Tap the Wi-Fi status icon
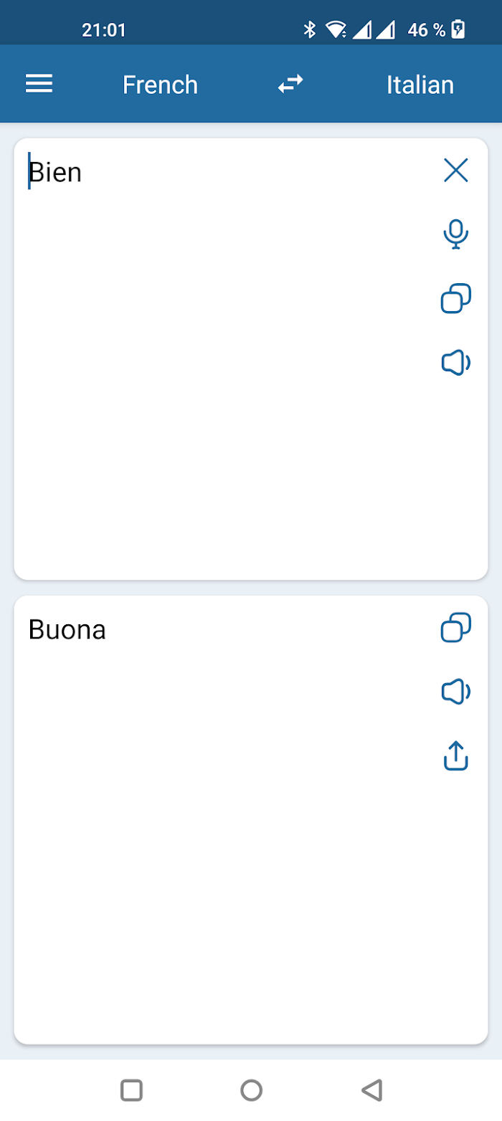The image size is (502, 1121). pyautogui.click(x=336, y=29)
